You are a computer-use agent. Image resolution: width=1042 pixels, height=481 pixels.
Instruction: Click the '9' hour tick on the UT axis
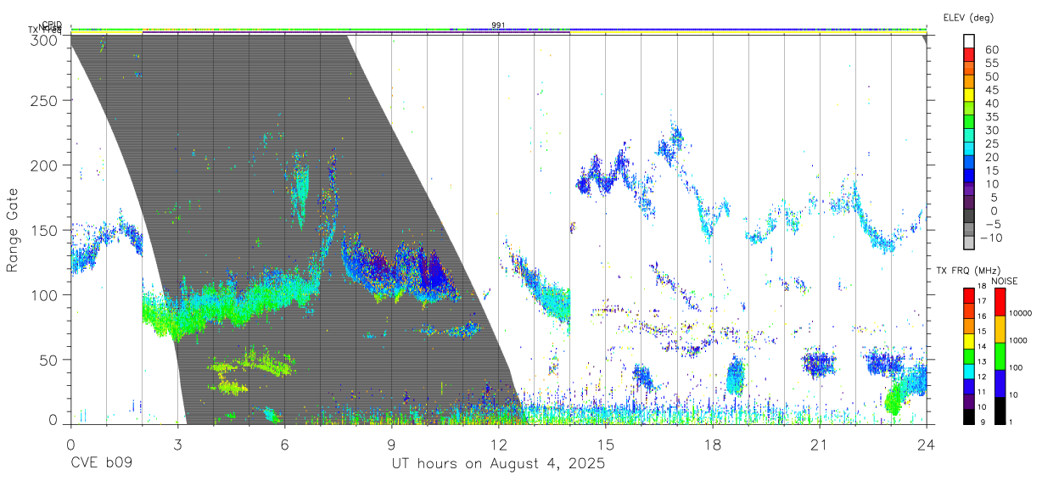point(391,444)
